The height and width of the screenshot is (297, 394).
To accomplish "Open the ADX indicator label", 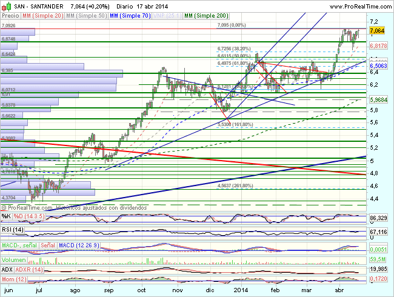I will (7, 270).
